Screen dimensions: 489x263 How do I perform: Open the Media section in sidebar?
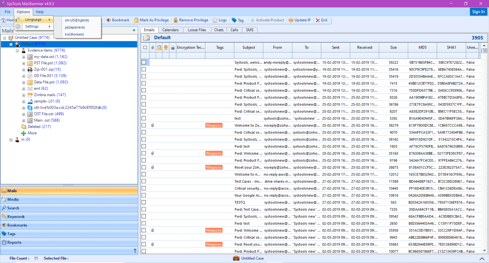pyautogui.click(x=69, y=199)
